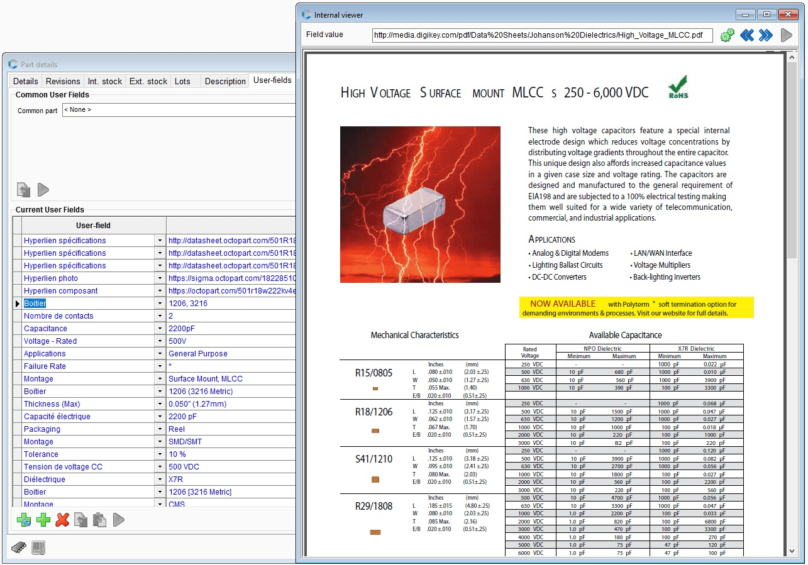
Task: Delete user field with red X icon
Action: pos(62,520)
